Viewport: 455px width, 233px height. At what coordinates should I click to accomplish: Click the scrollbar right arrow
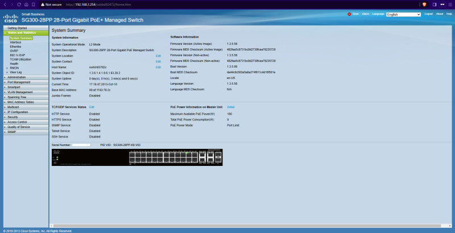click(x=450, y=226)
